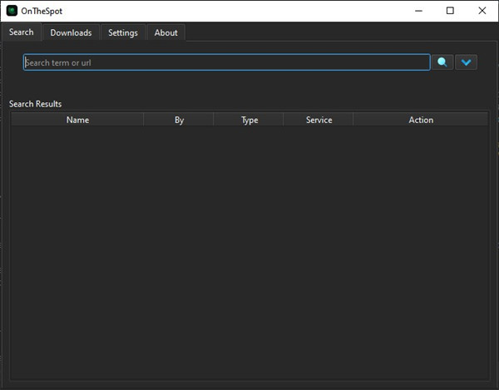This screenshot has height=390, width=499.
Task: Open the Settings tab
Action: pos(123,32)
